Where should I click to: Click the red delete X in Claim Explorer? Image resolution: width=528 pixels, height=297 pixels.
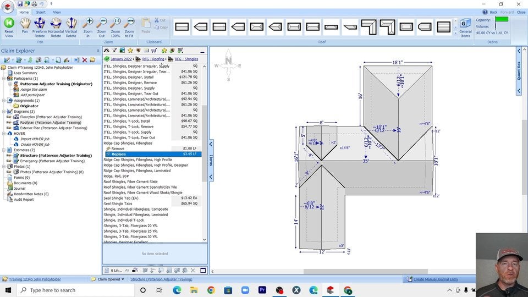pyautogui.click(x=85, y=60)
